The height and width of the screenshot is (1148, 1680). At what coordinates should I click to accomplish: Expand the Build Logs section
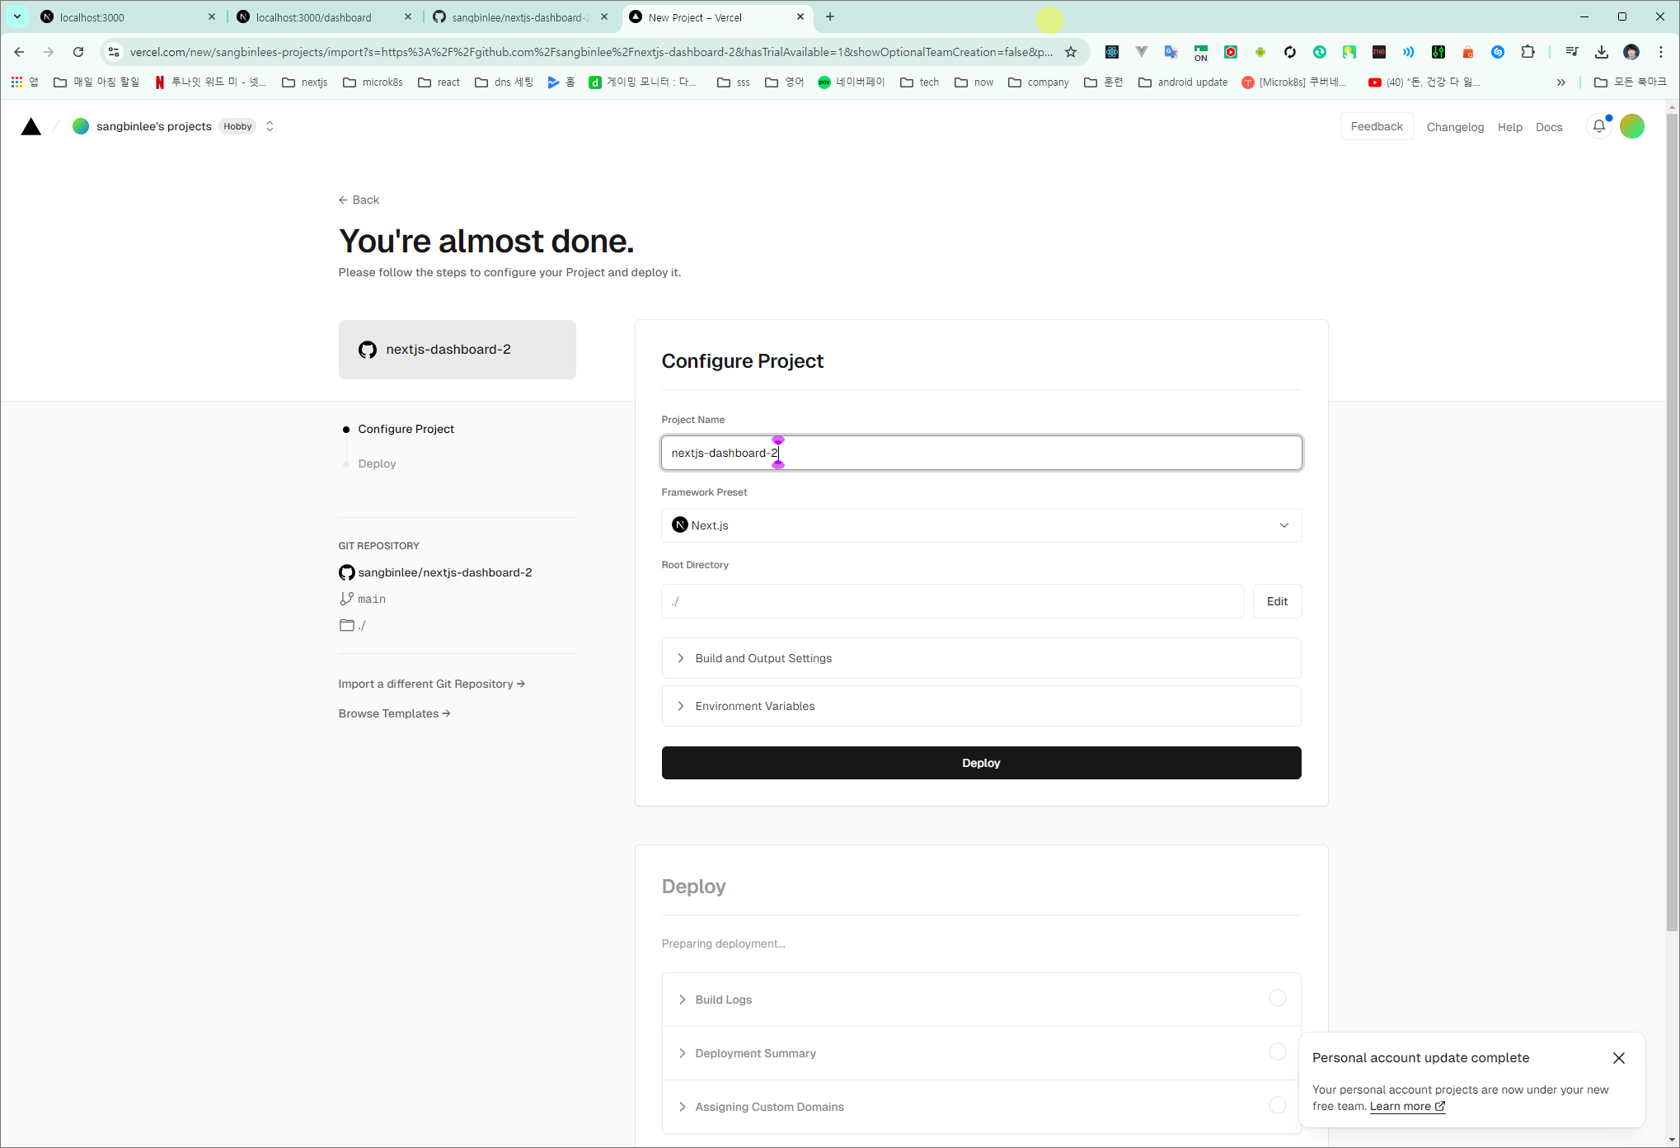[x=723, y=1000]
